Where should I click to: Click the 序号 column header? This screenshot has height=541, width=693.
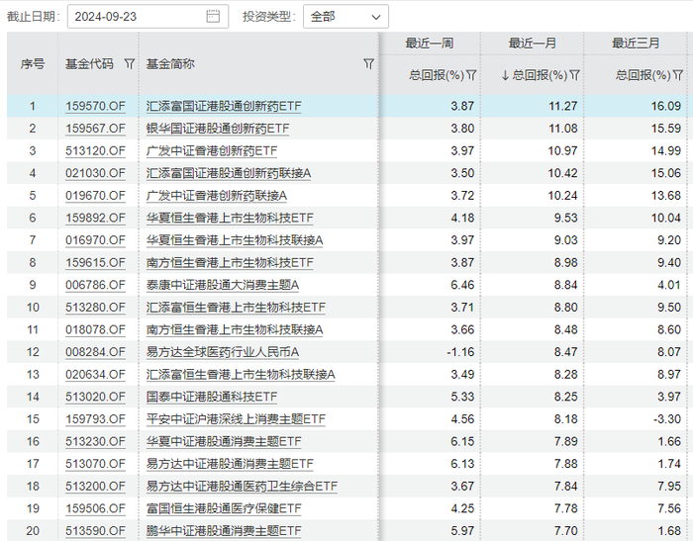click(33, 64)
